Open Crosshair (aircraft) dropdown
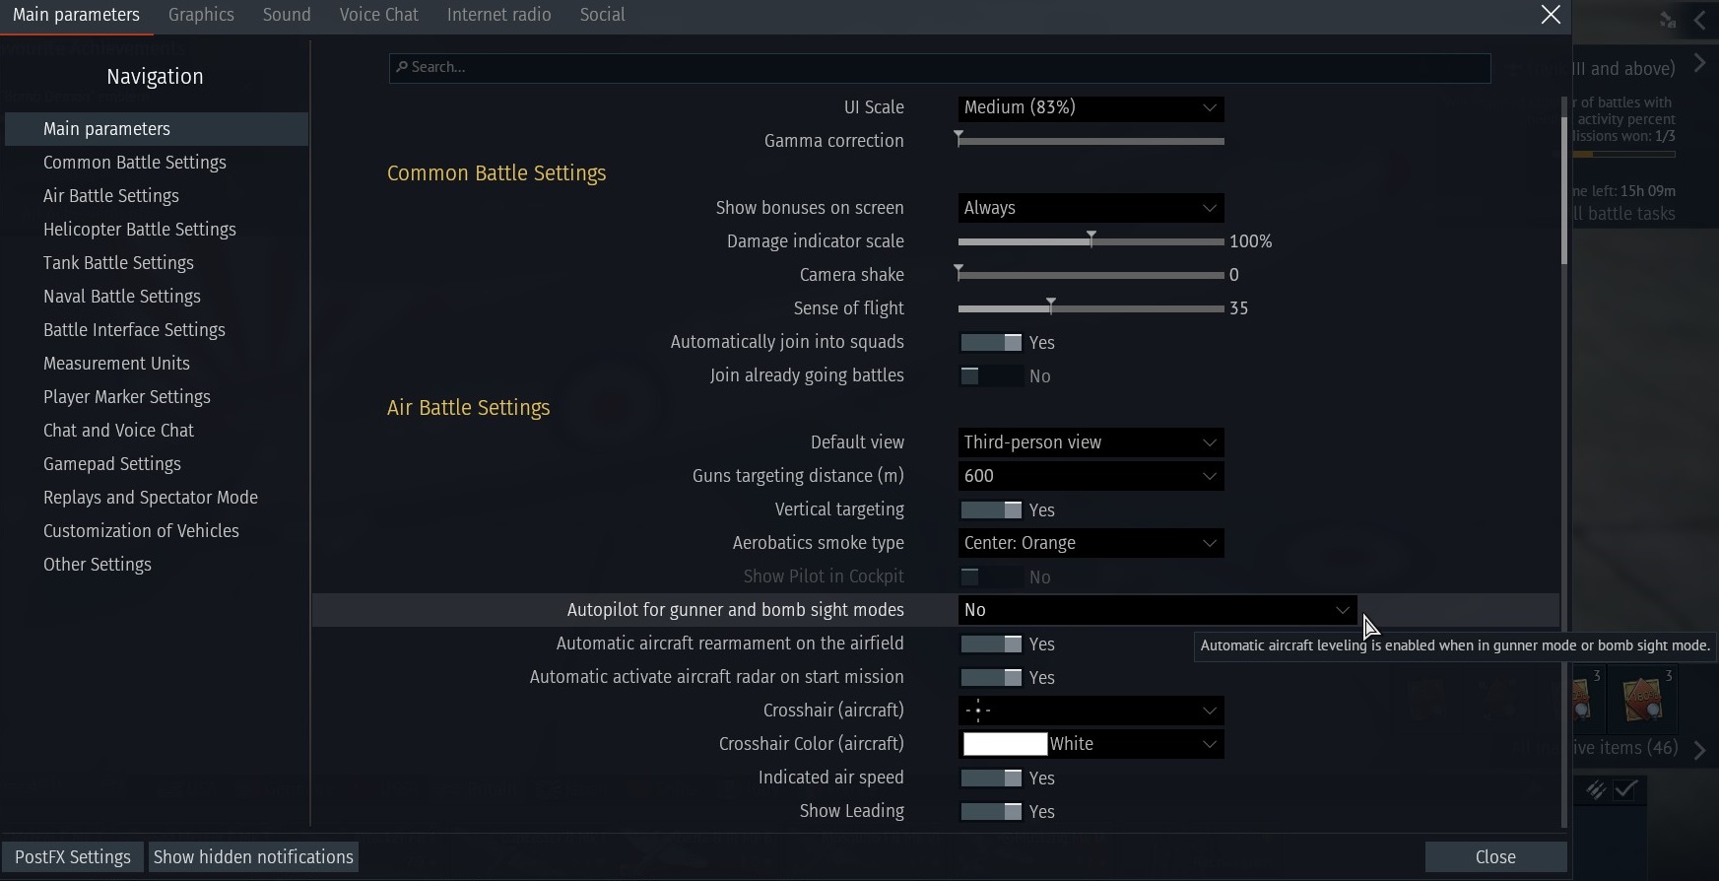The height and width of the screenshot is (881, 1719). click(1091, 711)
